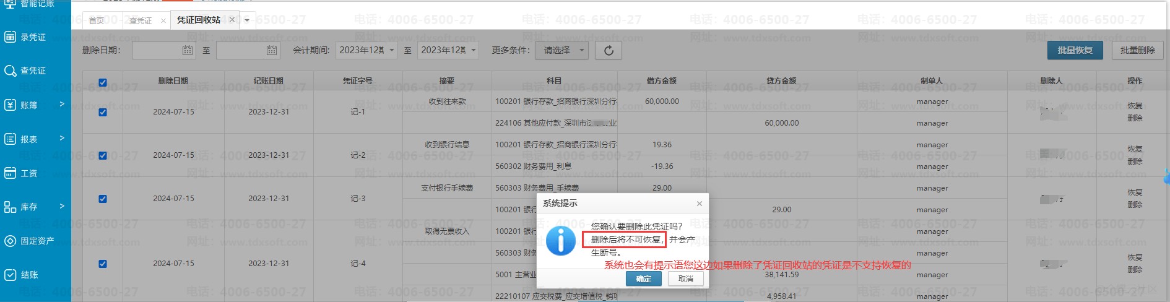Expand the 账簿 submenu arrow
This screenshot has width=1170, height=302.
tap(62, 104)
